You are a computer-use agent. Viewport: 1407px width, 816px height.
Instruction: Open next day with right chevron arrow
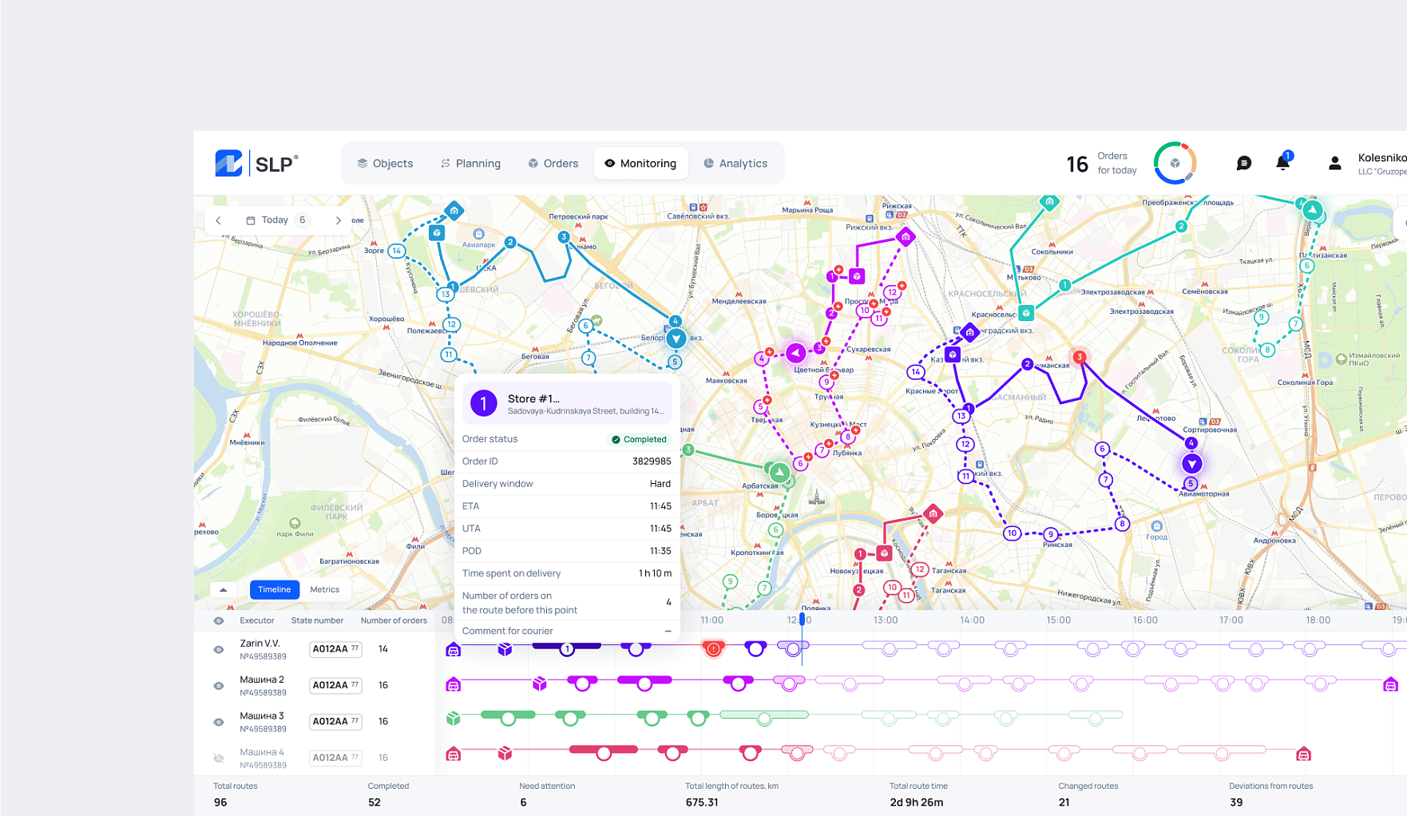coord(338,220)
